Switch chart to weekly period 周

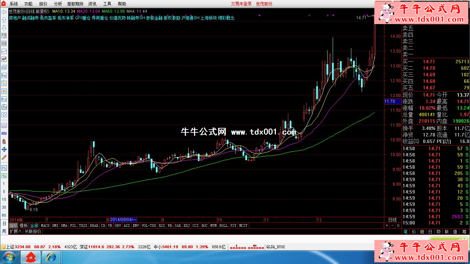pos(4,231)
